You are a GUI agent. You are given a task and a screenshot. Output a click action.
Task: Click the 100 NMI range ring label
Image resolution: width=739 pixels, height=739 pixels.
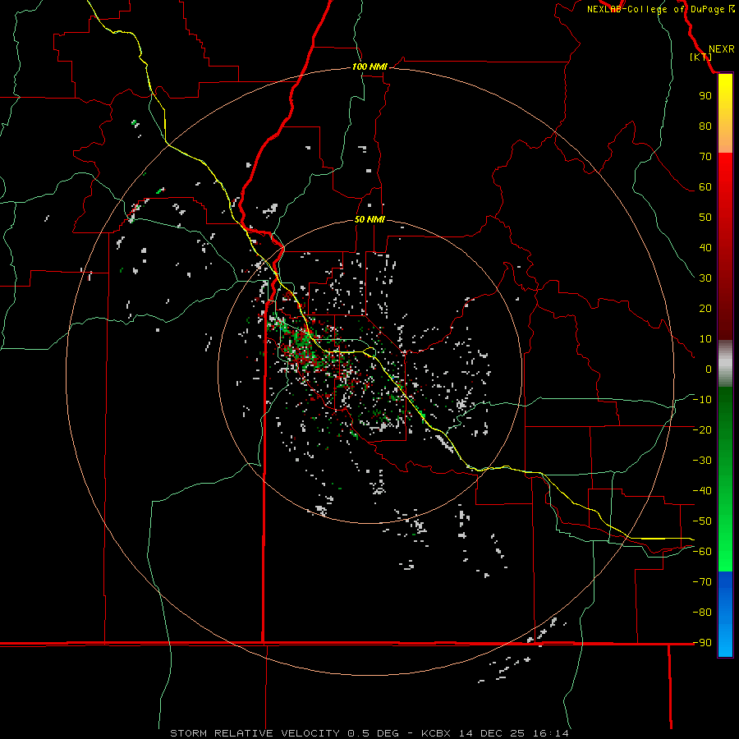click(369, 67)
